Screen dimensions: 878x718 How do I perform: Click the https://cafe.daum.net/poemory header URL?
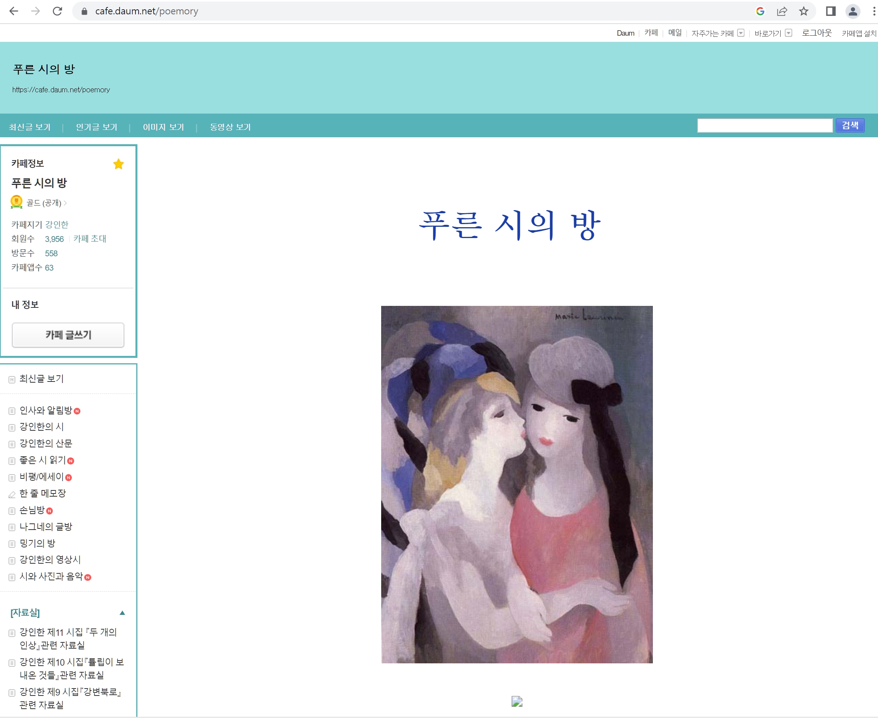coord(61,90)
